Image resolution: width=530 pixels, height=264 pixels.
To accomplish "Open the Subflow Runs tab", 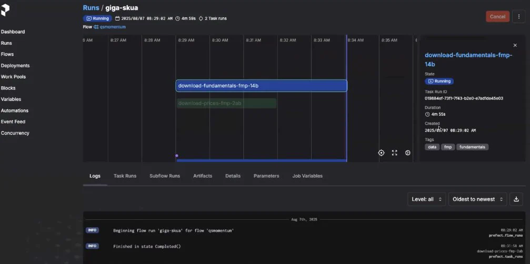I will click(165, 176).
